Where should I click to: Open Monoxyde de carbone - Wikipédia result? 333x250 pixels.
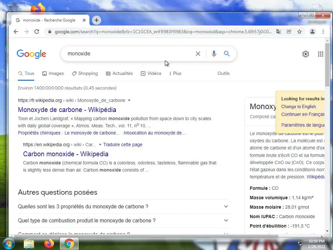(x=67, y=110)
